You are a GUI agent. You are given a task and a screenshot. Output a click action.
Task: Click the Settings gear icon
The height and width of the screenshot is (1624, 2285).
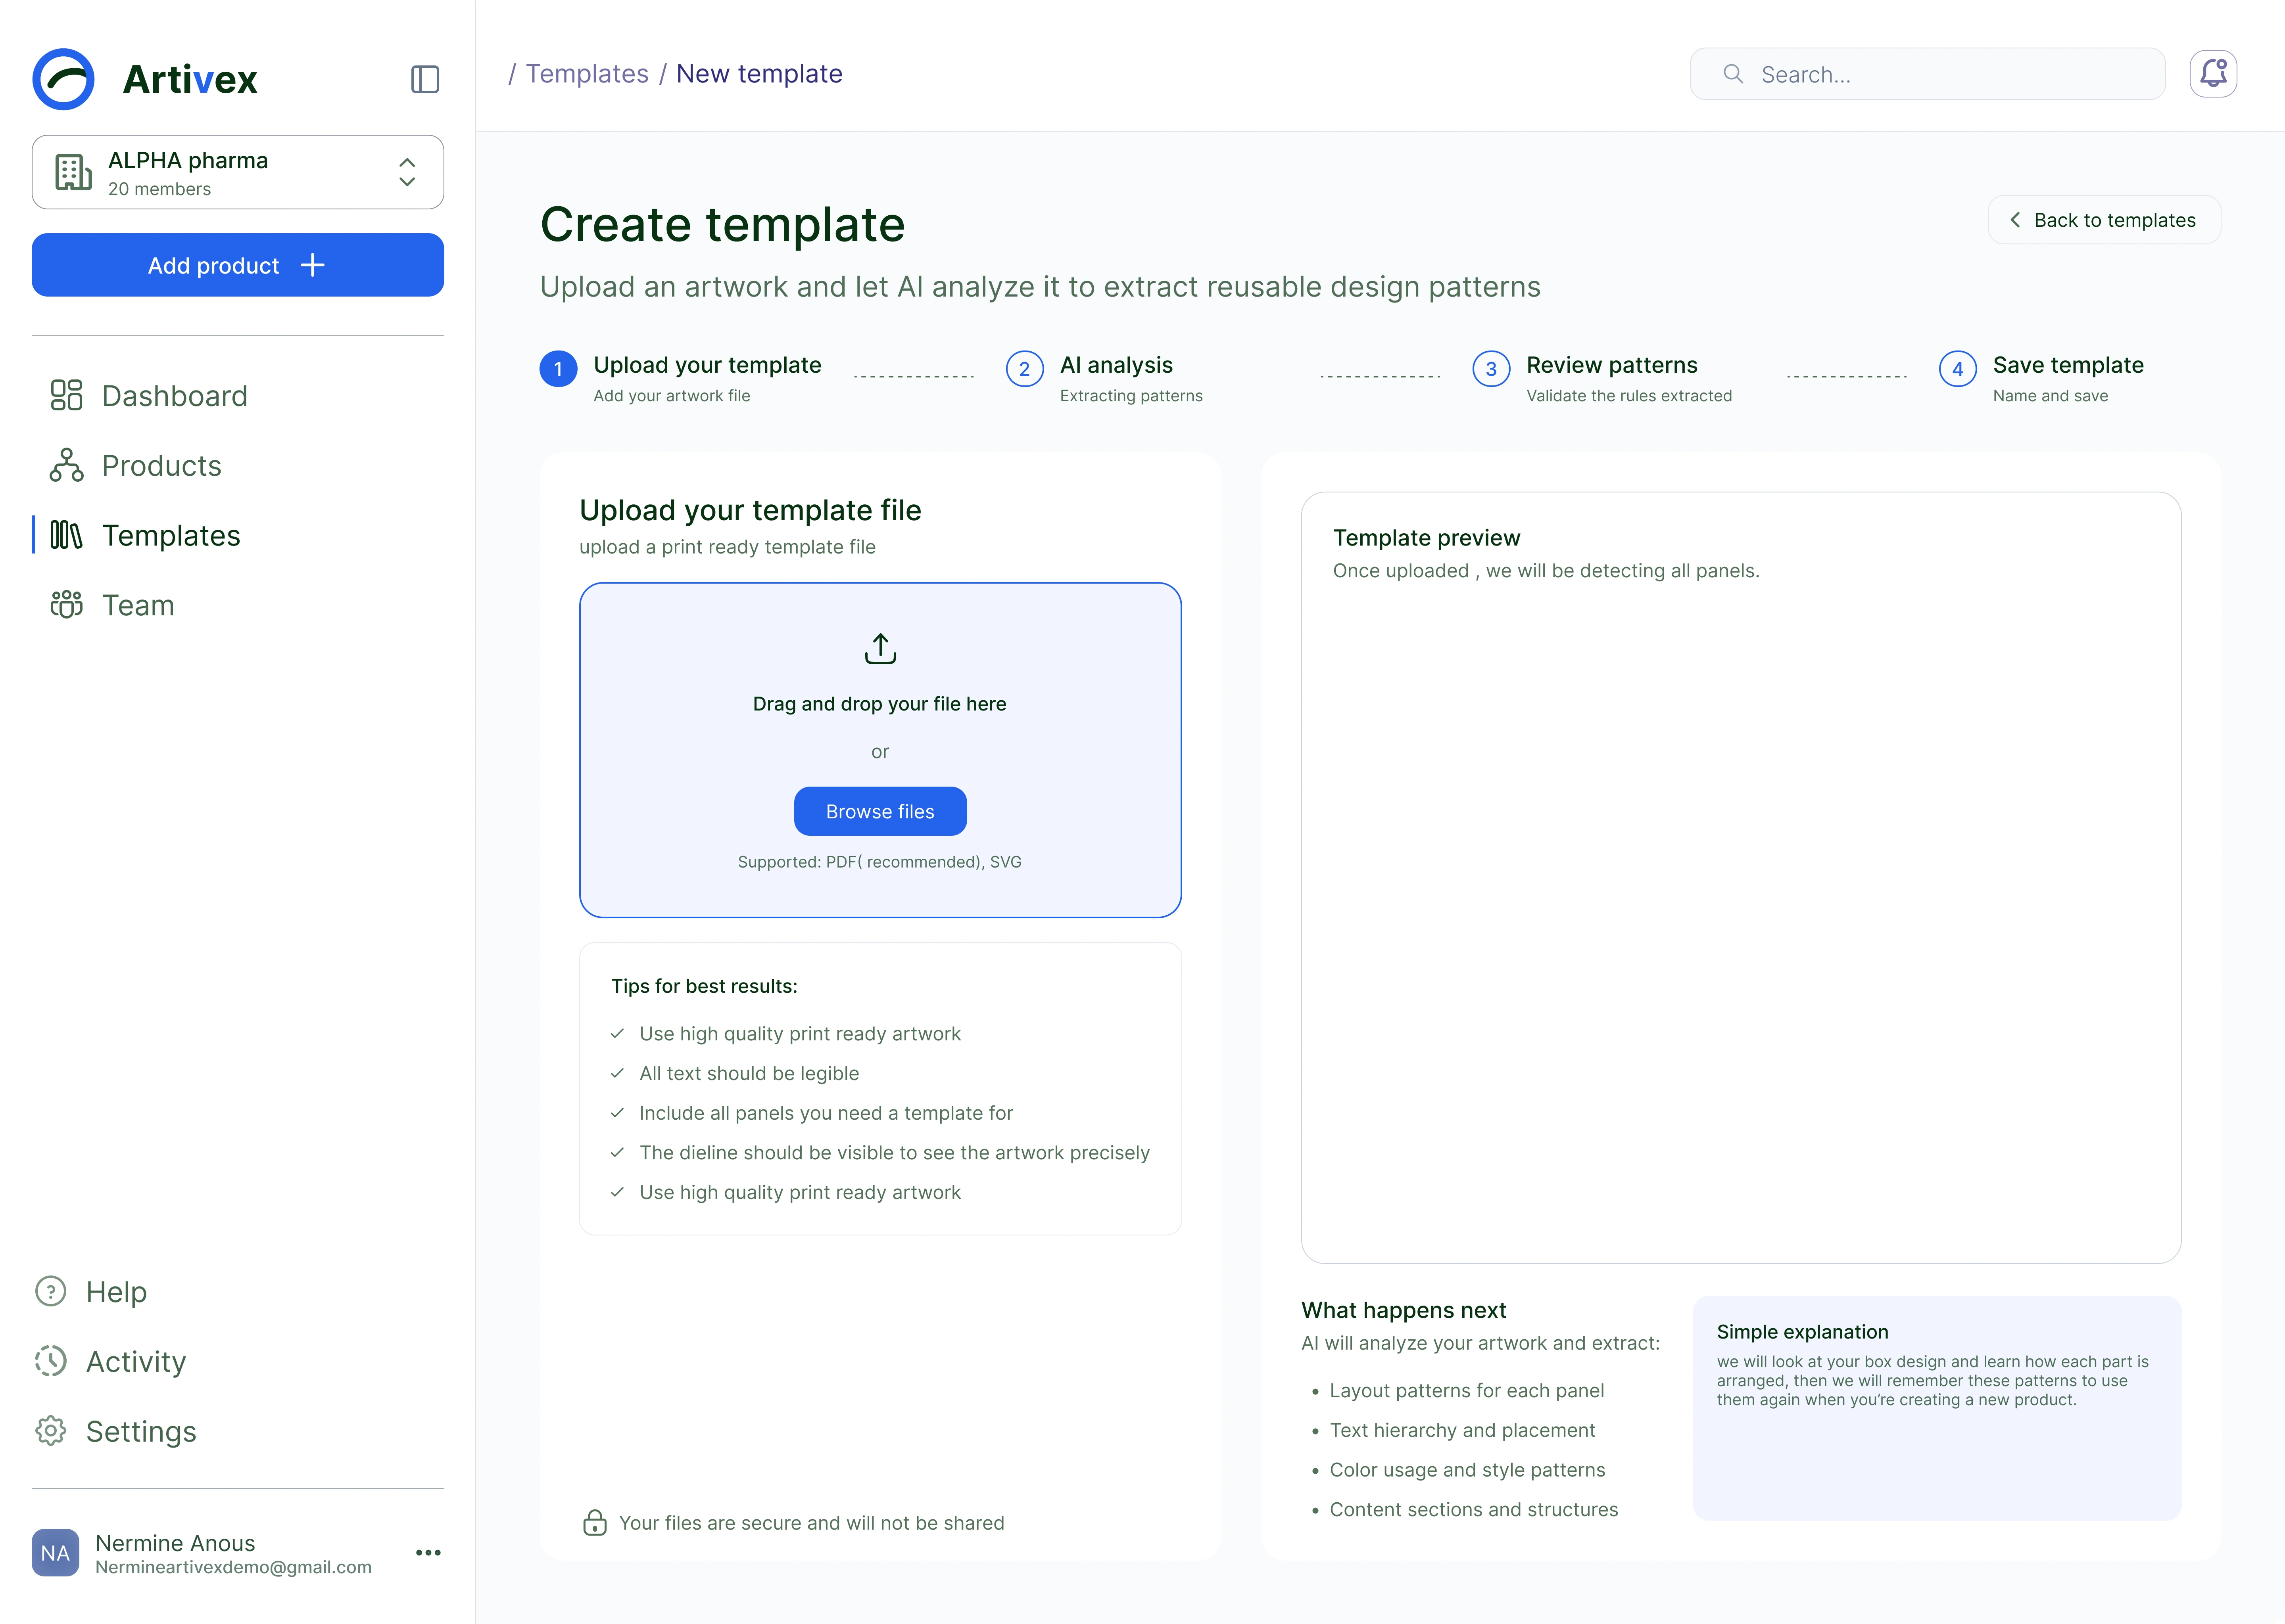click(51, 1431)
